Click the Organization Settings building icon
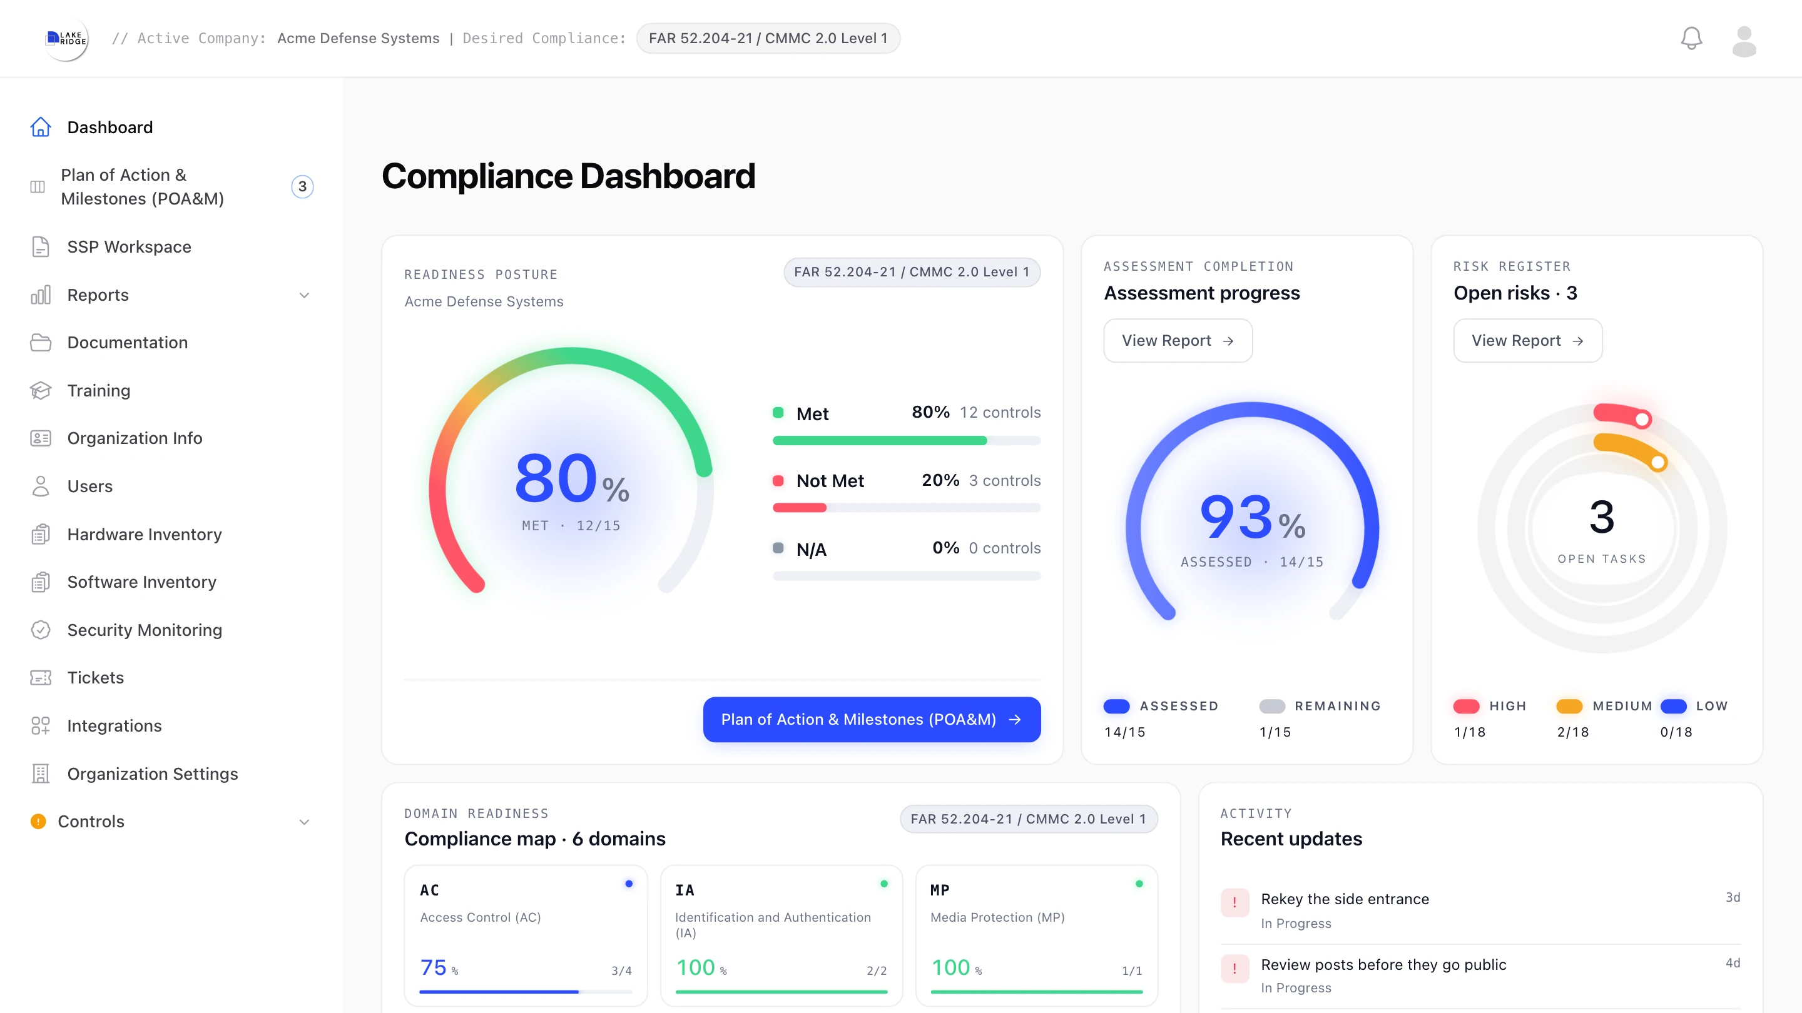The image size is (1802, 1013). tap(41, 774)
